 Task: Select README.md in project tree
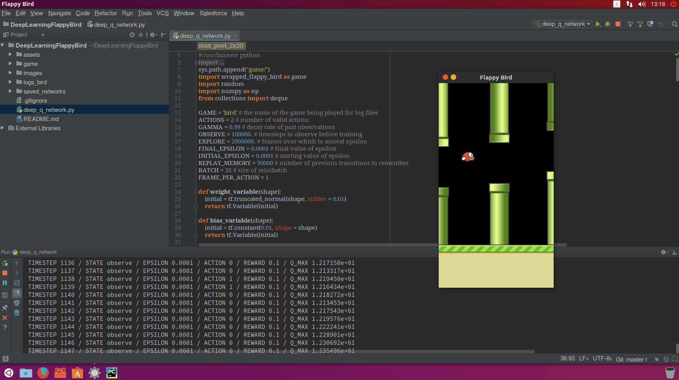click(41, 119)
